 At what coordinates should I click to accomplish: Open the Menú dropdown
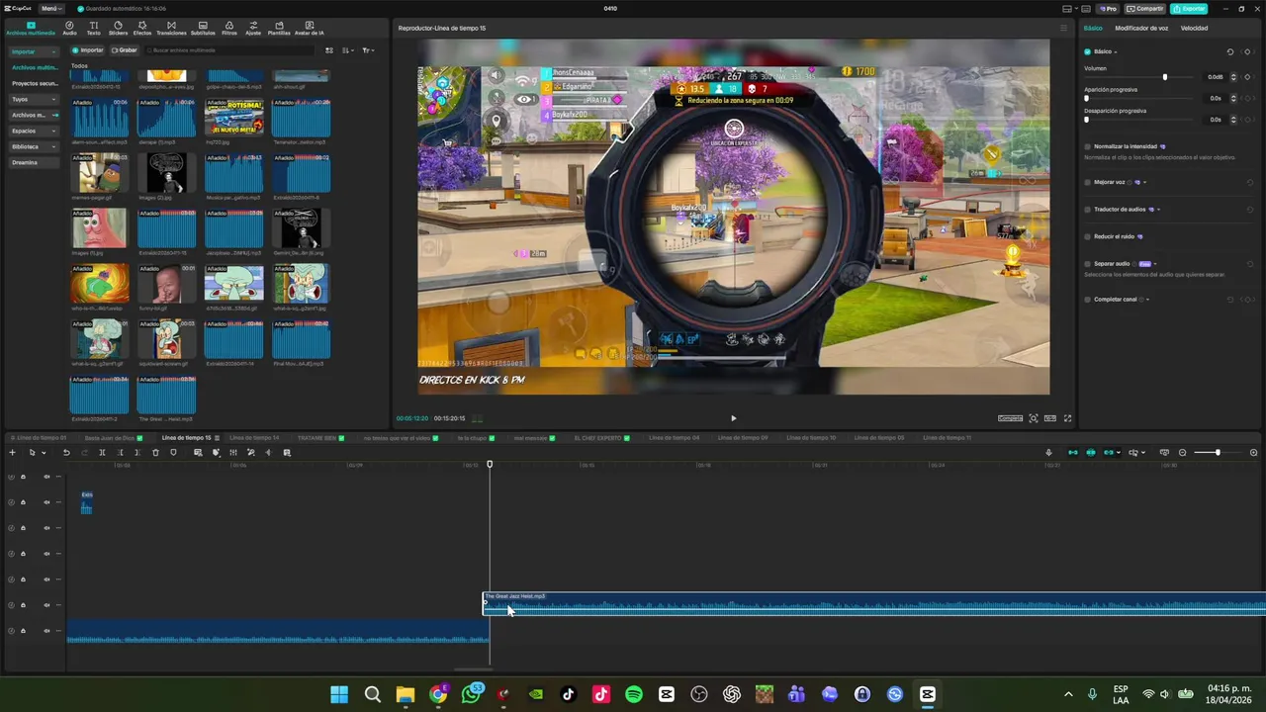click(51, 8)
